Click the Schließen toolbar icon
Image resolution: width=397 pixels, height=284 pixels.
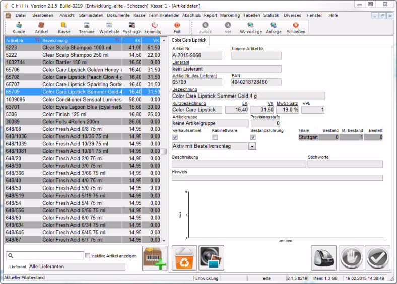point(296,28)
